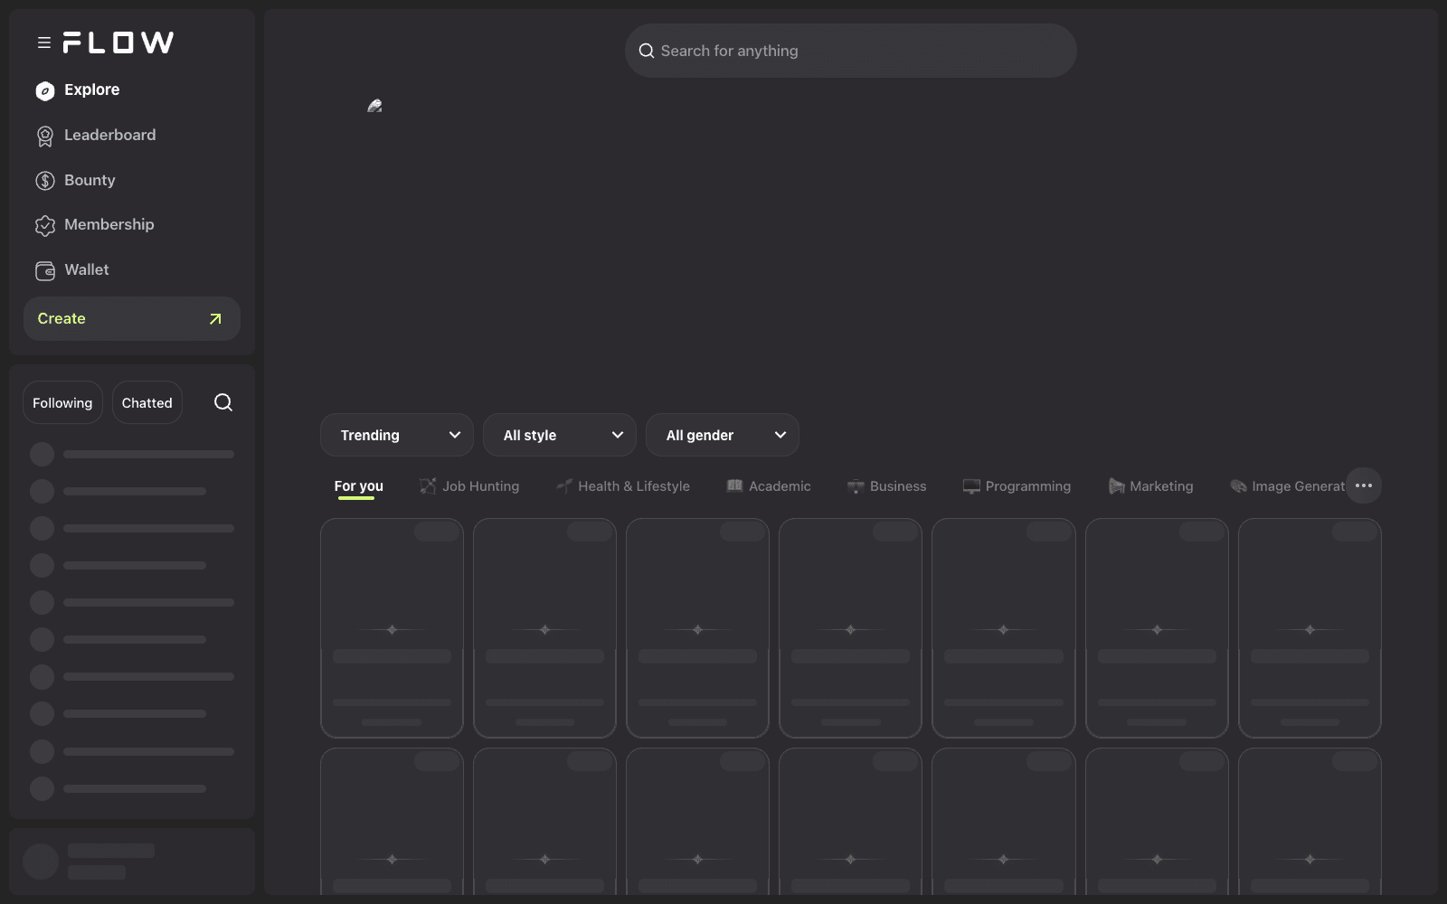Switch to the Programming tab
The height and width of the screenshot is (904, 1447).
coord(1017,486)
